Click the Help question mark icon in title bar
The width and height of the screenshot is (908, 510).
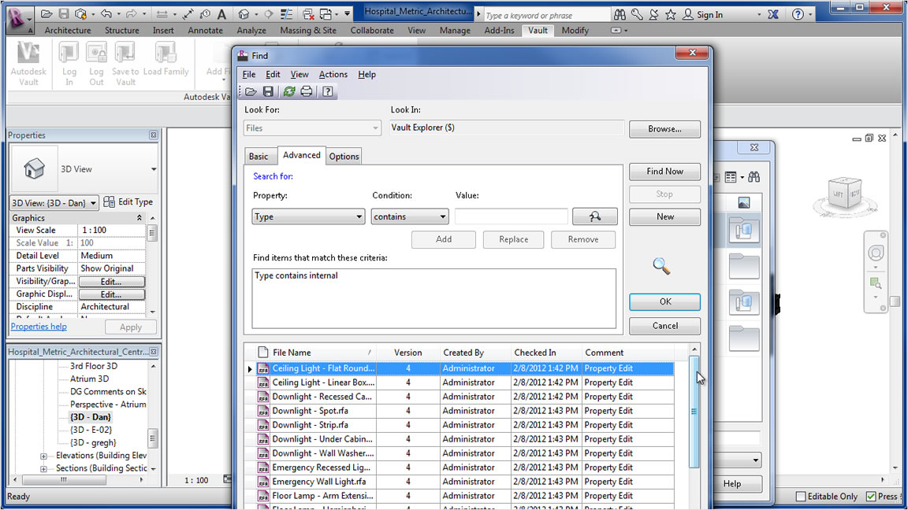coord(798,15)
